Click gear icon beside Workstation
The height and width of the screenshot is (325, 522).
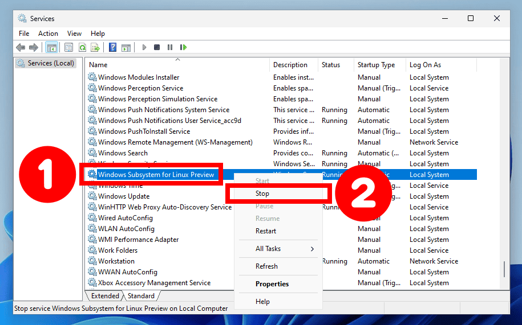(x=92, y=261)
